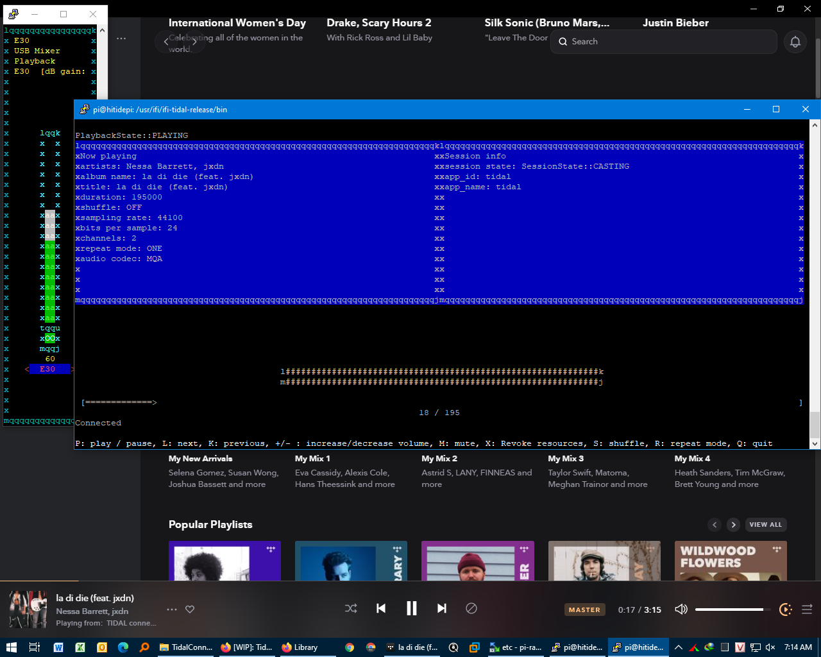The height and width of the screenshot is (657, 821).
Task: Click the TIDAL Search field
Action: point(663,42)
